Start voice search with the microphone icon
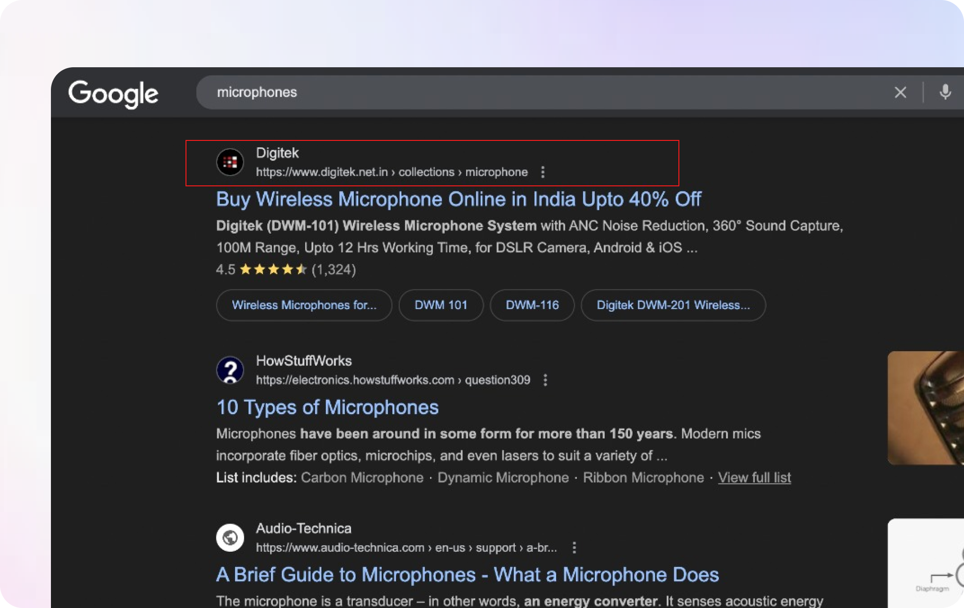This screenshot has width=964, height=608. [945, 92]
